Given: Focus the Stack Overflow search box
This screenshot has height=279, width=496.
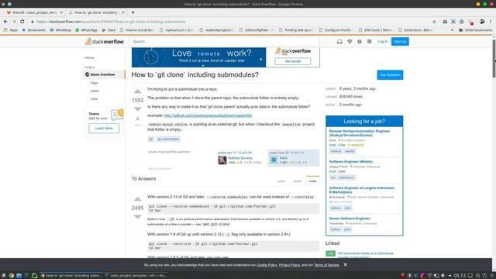Looking at the screenshot, I should click(224, 41).
